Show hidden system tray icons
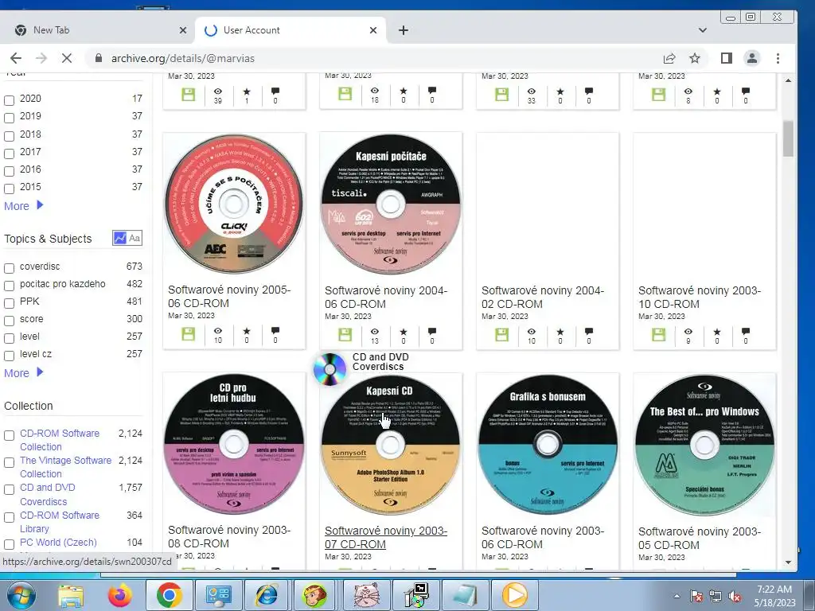The image size is (815, 611). (677, 597)
